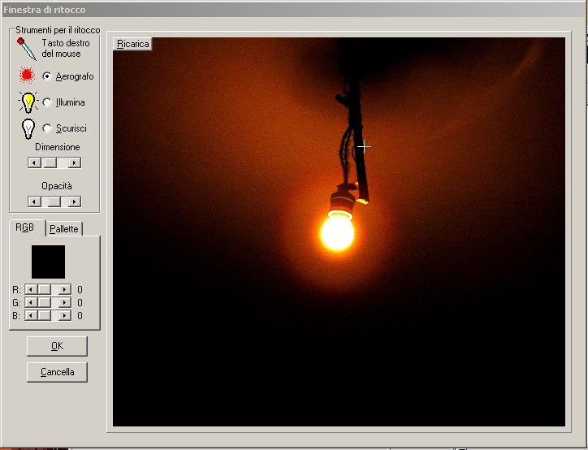Click the Ricarica button above the image
588x450 pixels.
tap(133, 44)
